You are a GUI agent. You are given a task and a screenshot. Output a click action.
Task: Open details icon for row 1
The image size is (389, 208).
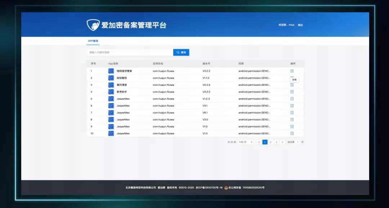(292, 71)
